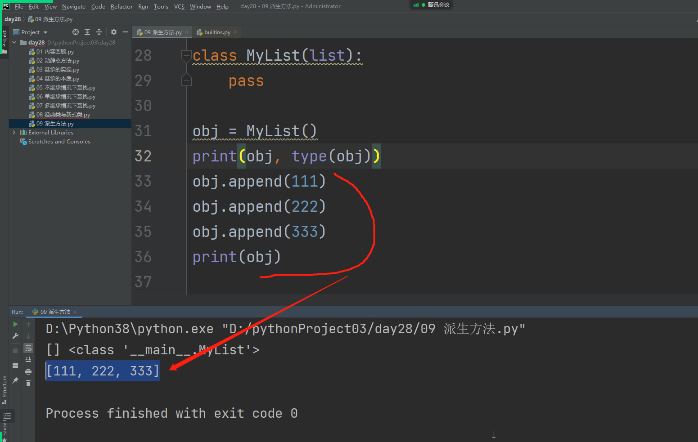Switch to the builtins.py editor tab
The height and width of the screenshot is (442, 698).
click(217, 32)
